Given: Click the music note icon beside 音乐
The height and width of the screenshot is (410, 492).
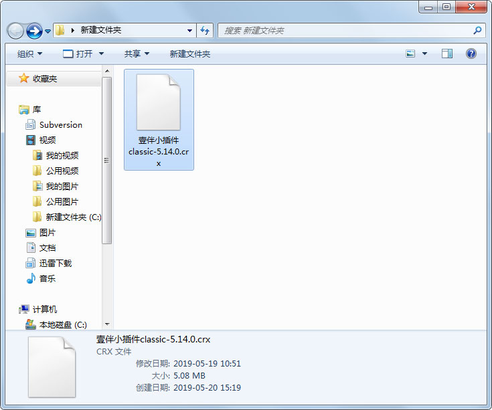Looking at the screenshot, I should (31, 278).
